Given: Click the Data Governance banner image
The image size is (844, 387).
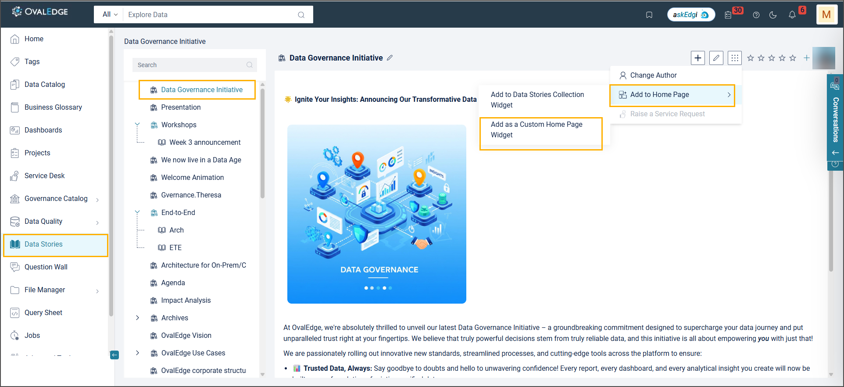Looking at the screenshot, I should coord(377,214).
